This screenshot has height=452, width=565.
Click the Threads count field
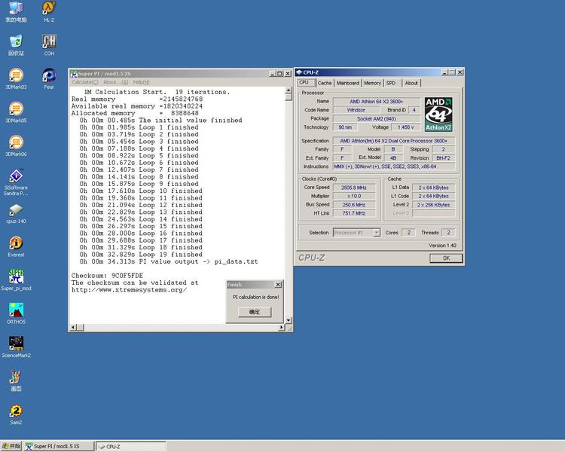[448, 233]
